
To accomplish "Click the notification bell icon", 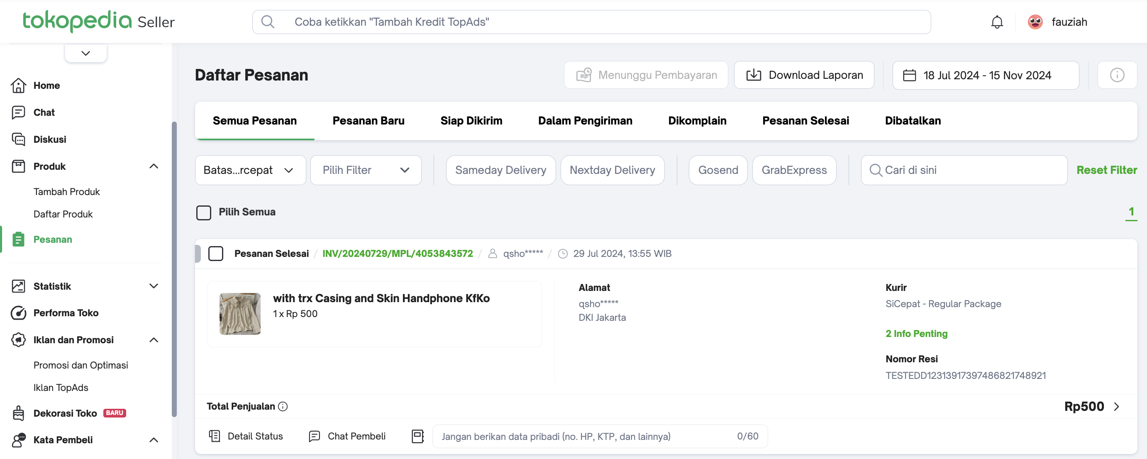I will [996, 22].
